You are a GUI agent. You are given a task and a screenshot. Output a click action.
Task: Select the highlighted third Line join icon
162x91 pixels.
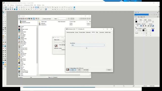(x=153, y=26)
